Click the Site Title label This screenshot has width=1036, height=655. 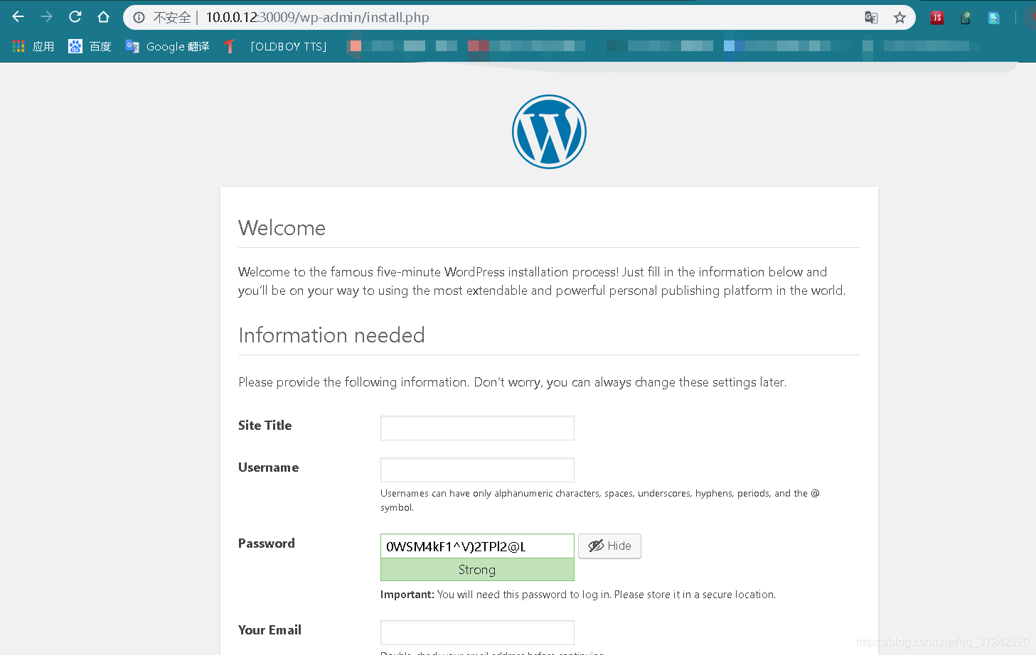[265, 426]
